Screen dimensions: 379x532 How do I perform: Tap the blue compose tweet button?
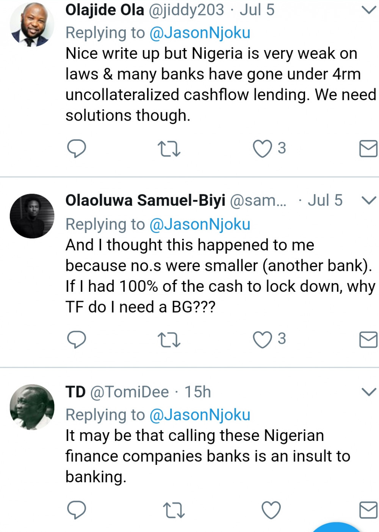click(x=336, y=527)
